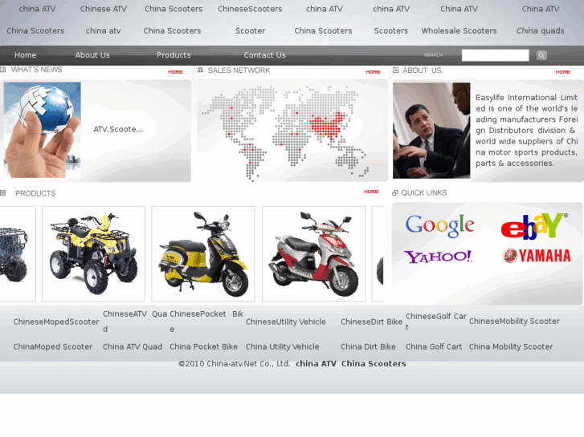
Task: Click the single-word Scooter header link
Action: click(251, 30)
